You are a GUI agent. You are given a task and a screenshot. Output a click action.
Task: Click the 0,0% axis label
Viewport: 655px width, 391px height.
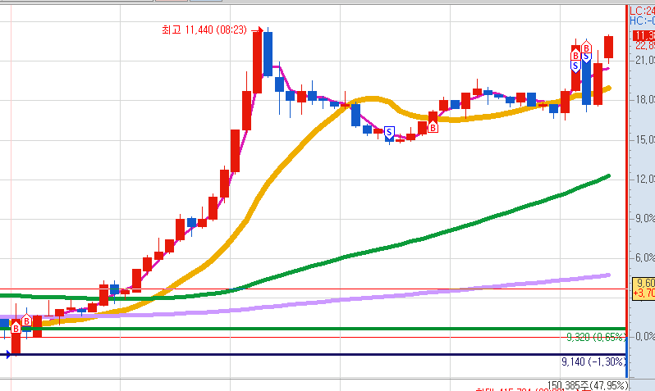point(644,336)
